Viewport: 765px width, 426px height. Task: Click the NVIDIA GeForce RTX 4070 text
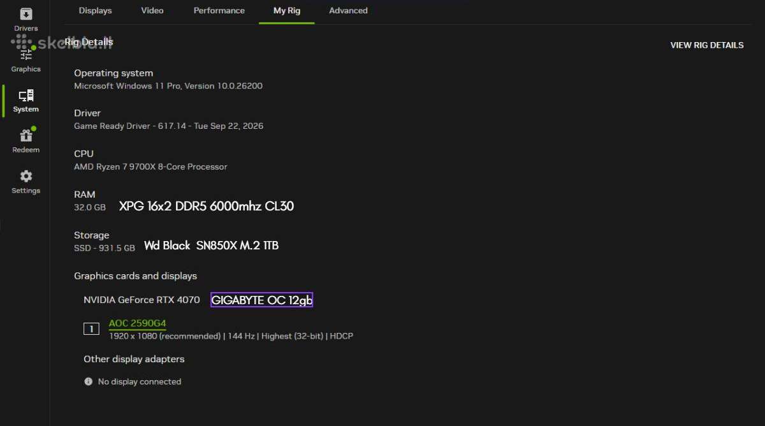pos(142,300)
